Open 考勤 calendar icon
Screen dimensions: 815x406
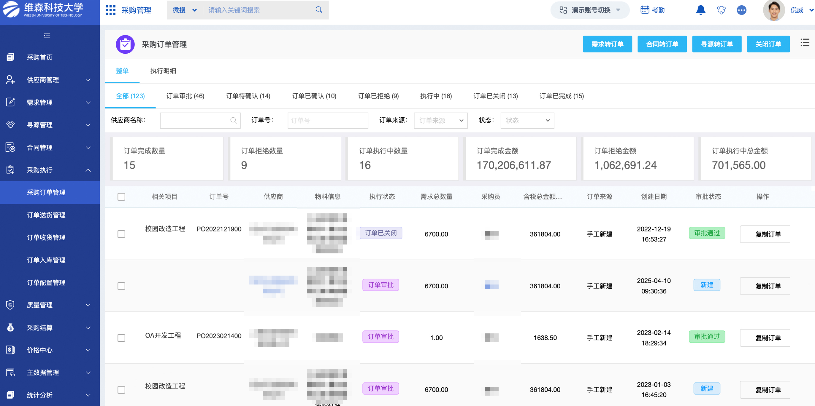tap(644, 10)
